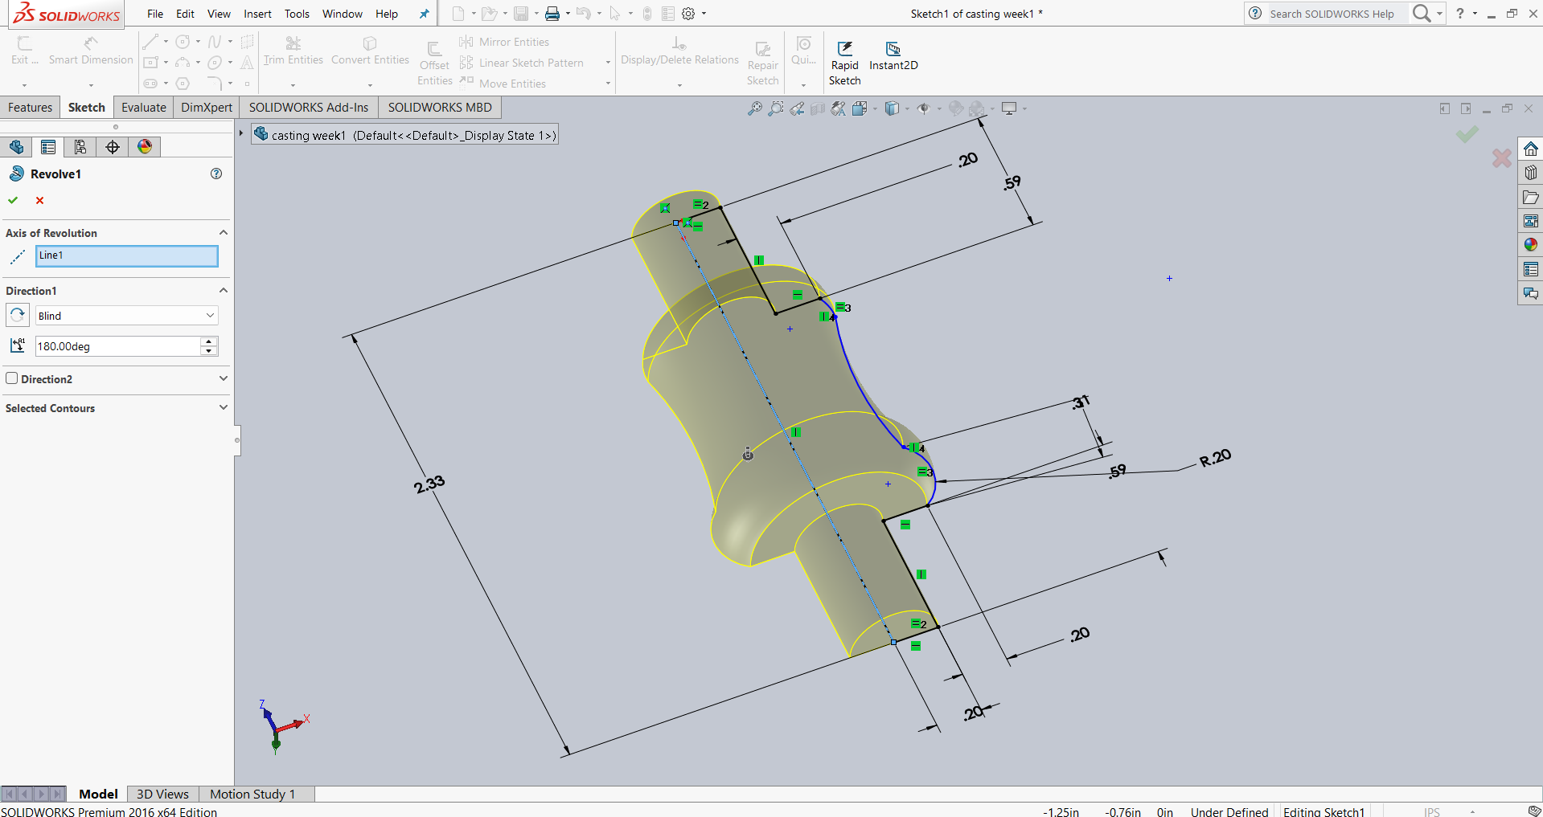Toggle the Instant2D tool

pyautogui.click(x=893, y=56)
